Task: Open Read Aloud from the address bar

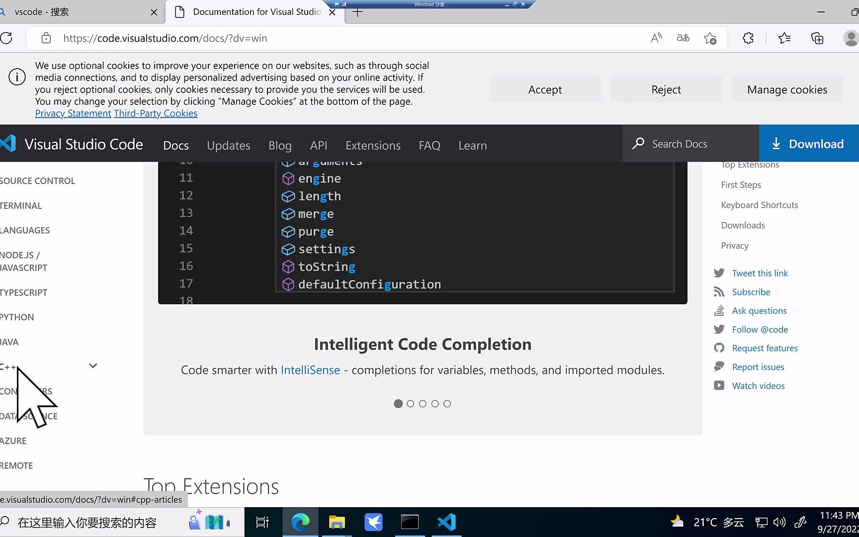Action: tap(656, 38)
